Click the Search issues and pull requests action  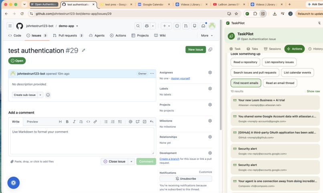tap(255, 72)
